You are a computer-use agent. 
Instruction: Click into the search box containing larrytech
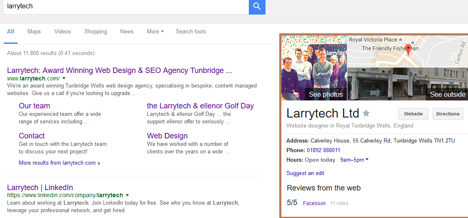click(x=126, y=6)
